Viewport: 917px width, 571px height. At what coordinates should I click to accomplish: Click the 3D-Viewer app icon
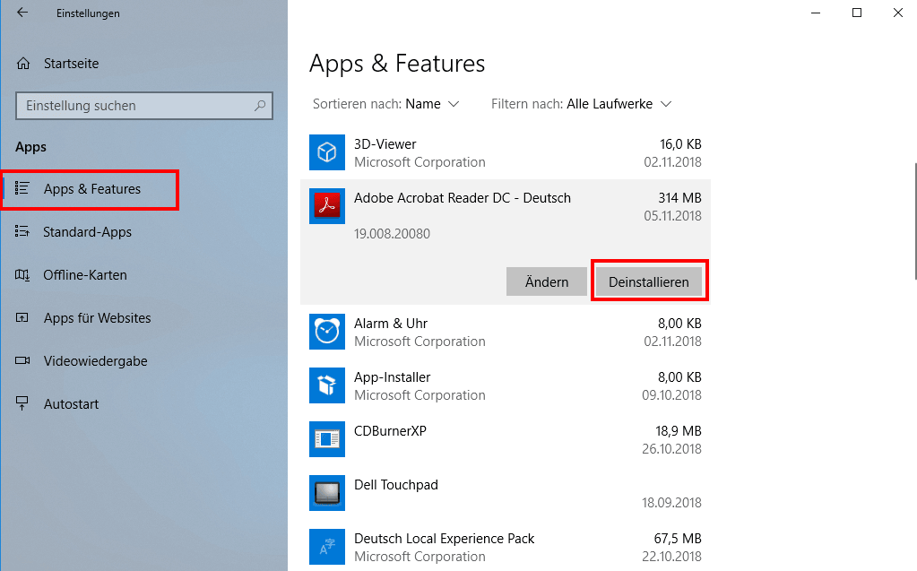[327, 152]
